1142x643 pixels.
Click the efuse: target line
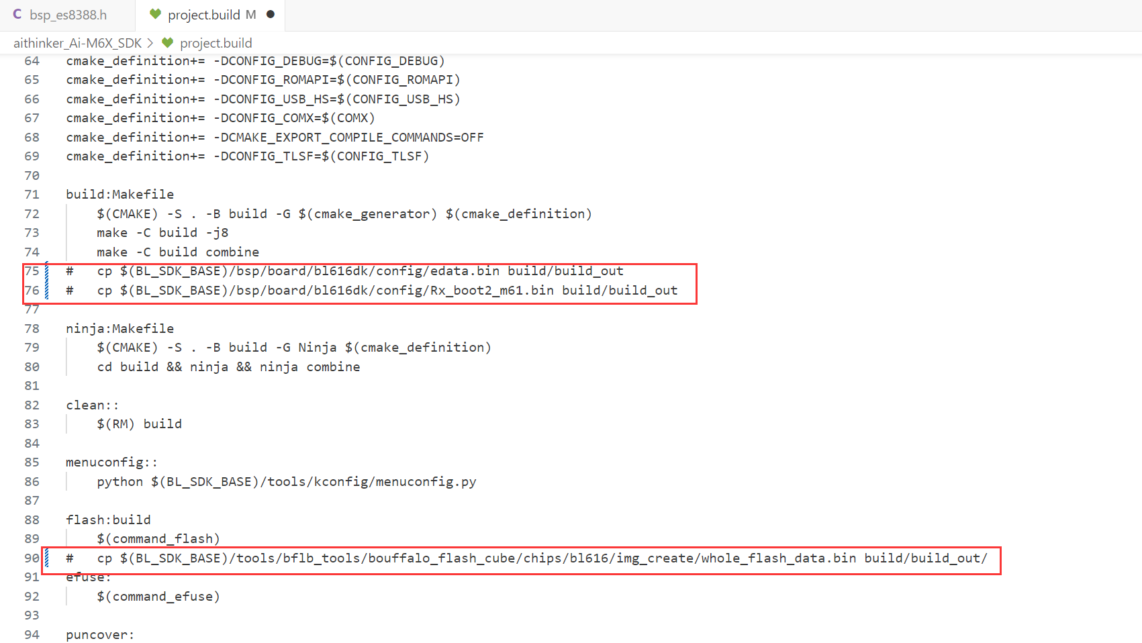pos(88,577)
